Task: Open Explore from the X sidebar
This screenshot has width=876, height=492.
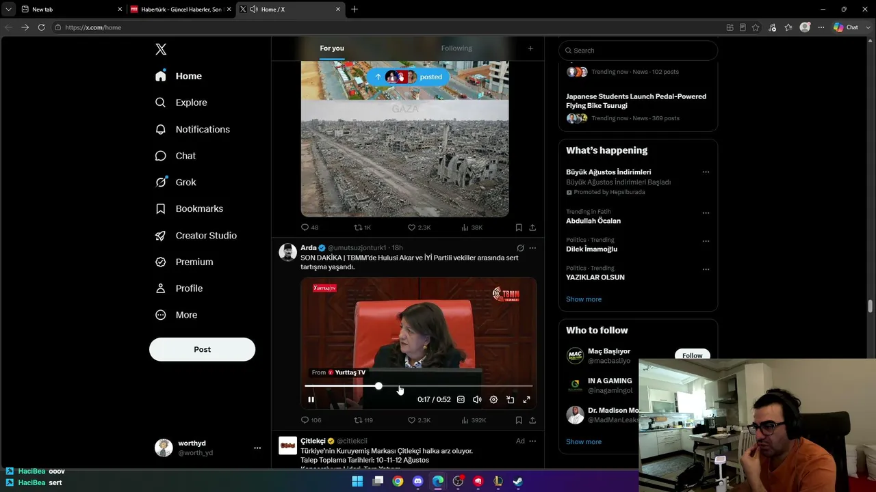Action: (x=181, y=102)
